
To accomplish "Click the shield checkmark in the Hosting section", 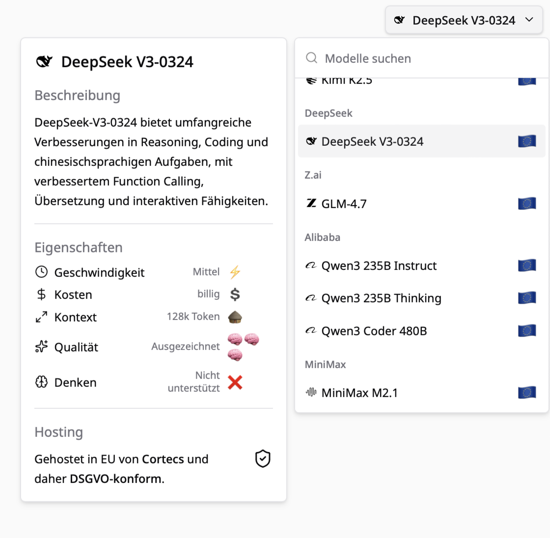I will click(263, 458).
